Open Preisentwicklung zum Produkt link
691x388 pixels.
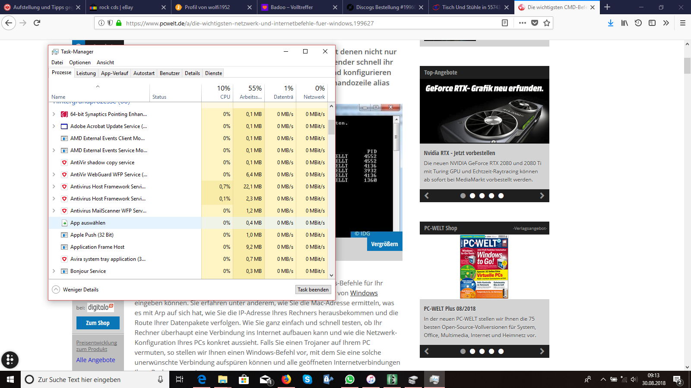[x=97, y=346]
